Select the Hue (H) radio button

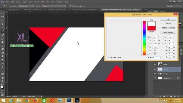[148, 37]
